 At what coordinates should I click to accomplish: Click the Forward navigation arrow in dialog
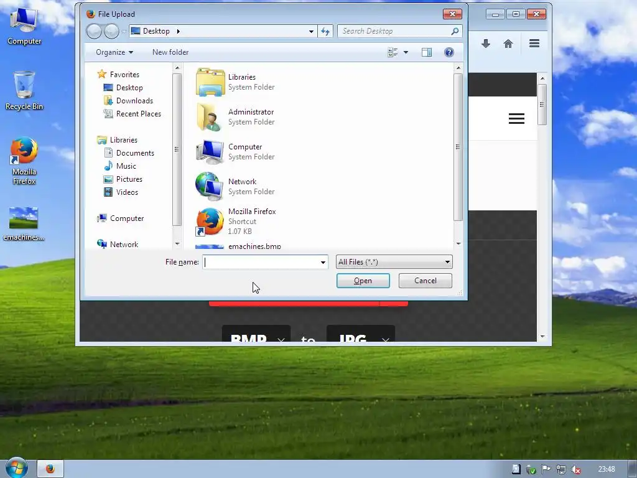coord(111,31)
